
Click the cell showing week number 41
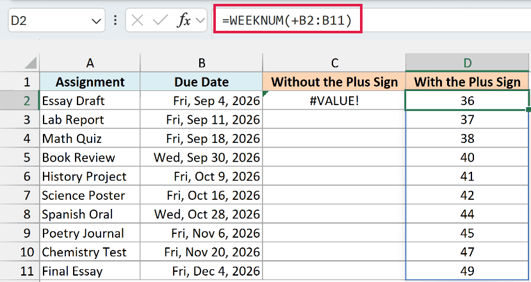tap(467, 177)
